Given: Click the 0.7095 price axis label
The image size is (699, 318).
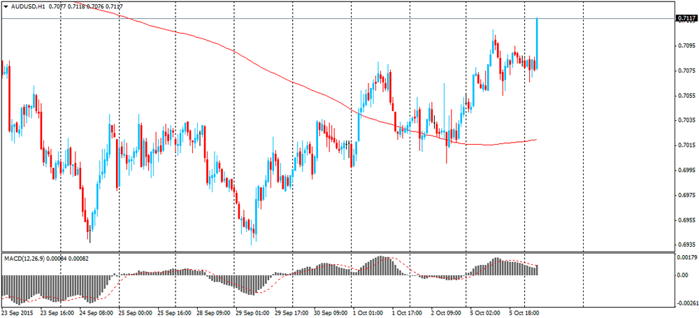Looking at the screenshot, I should tap(686, 45).
